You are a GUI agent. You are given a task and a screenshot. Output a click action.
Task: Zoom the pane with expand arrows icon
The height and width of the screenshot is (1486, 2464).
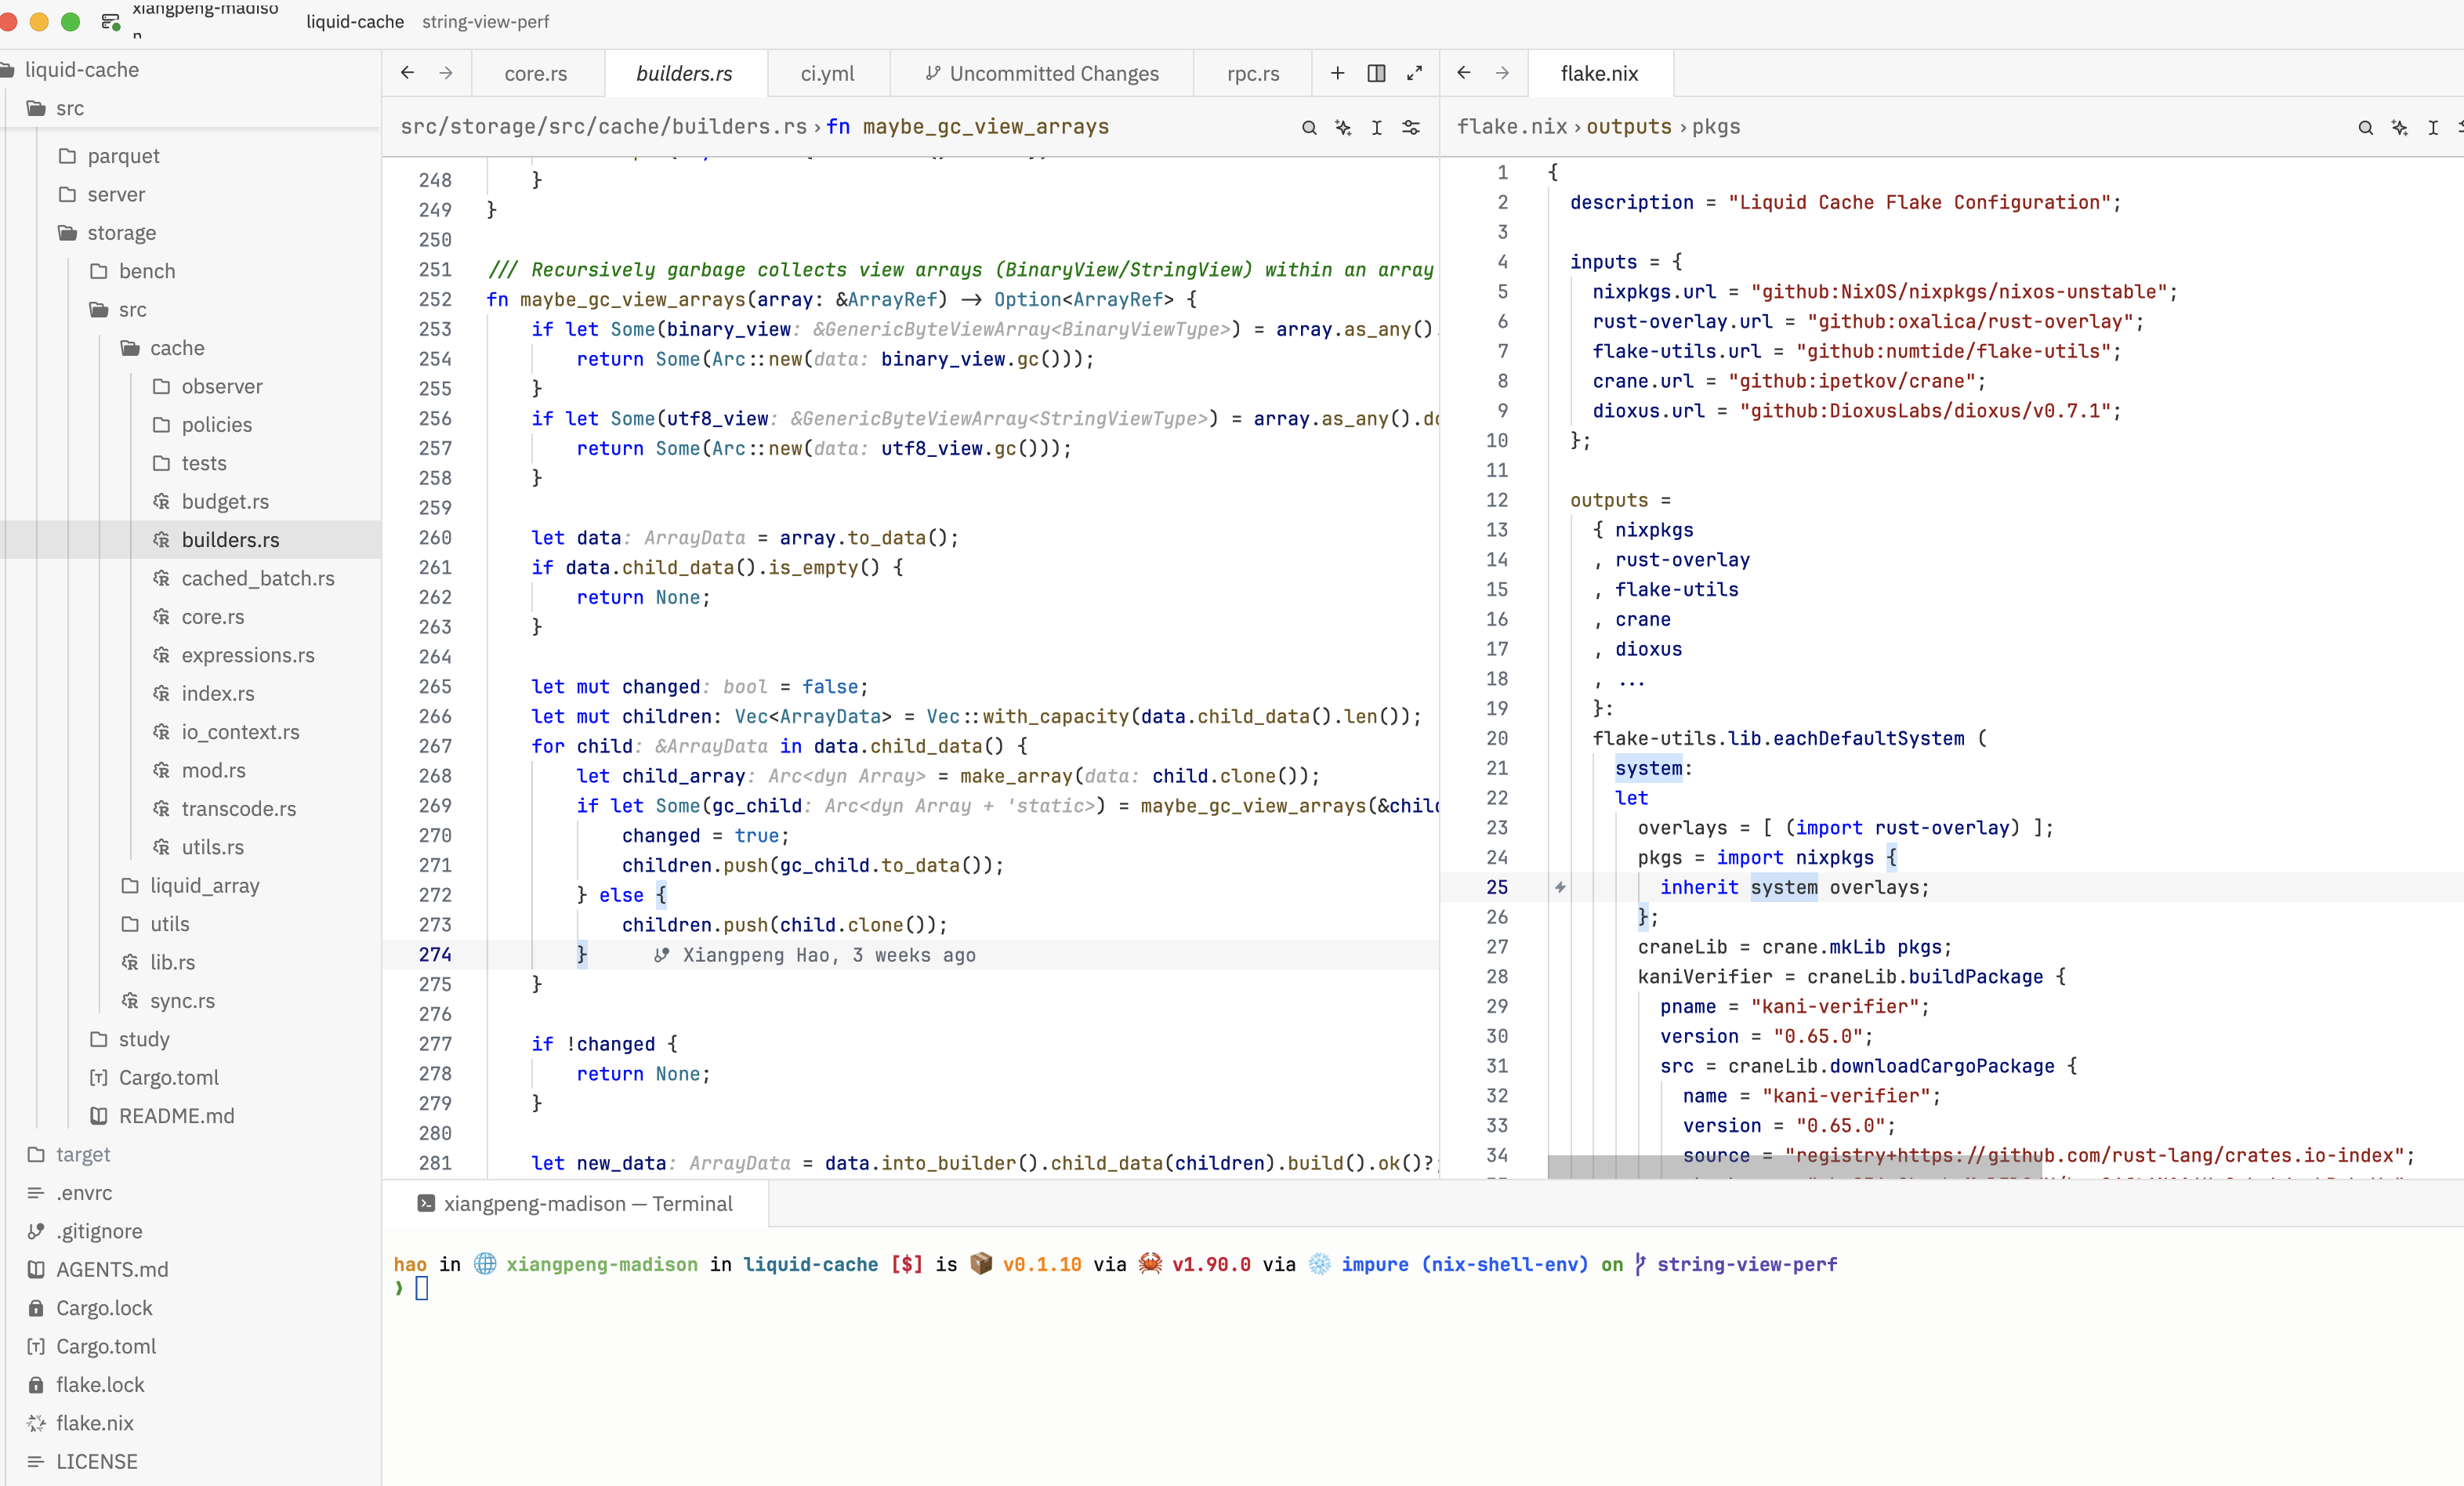[1414, 73]
